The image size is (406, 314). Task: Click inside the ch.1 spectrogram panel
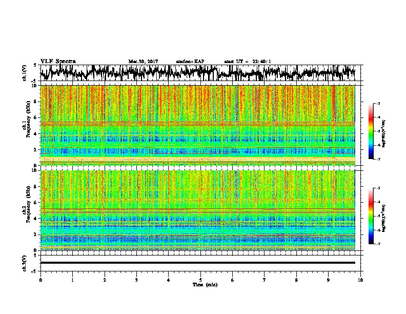point(197,125)
